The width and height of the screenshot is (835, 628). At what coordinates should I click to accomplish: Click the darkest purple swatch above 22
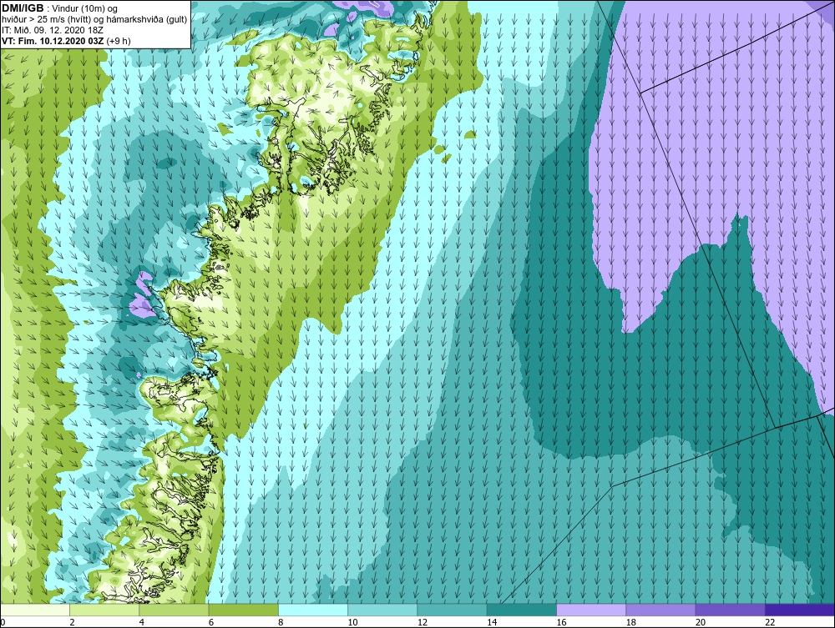799,610
